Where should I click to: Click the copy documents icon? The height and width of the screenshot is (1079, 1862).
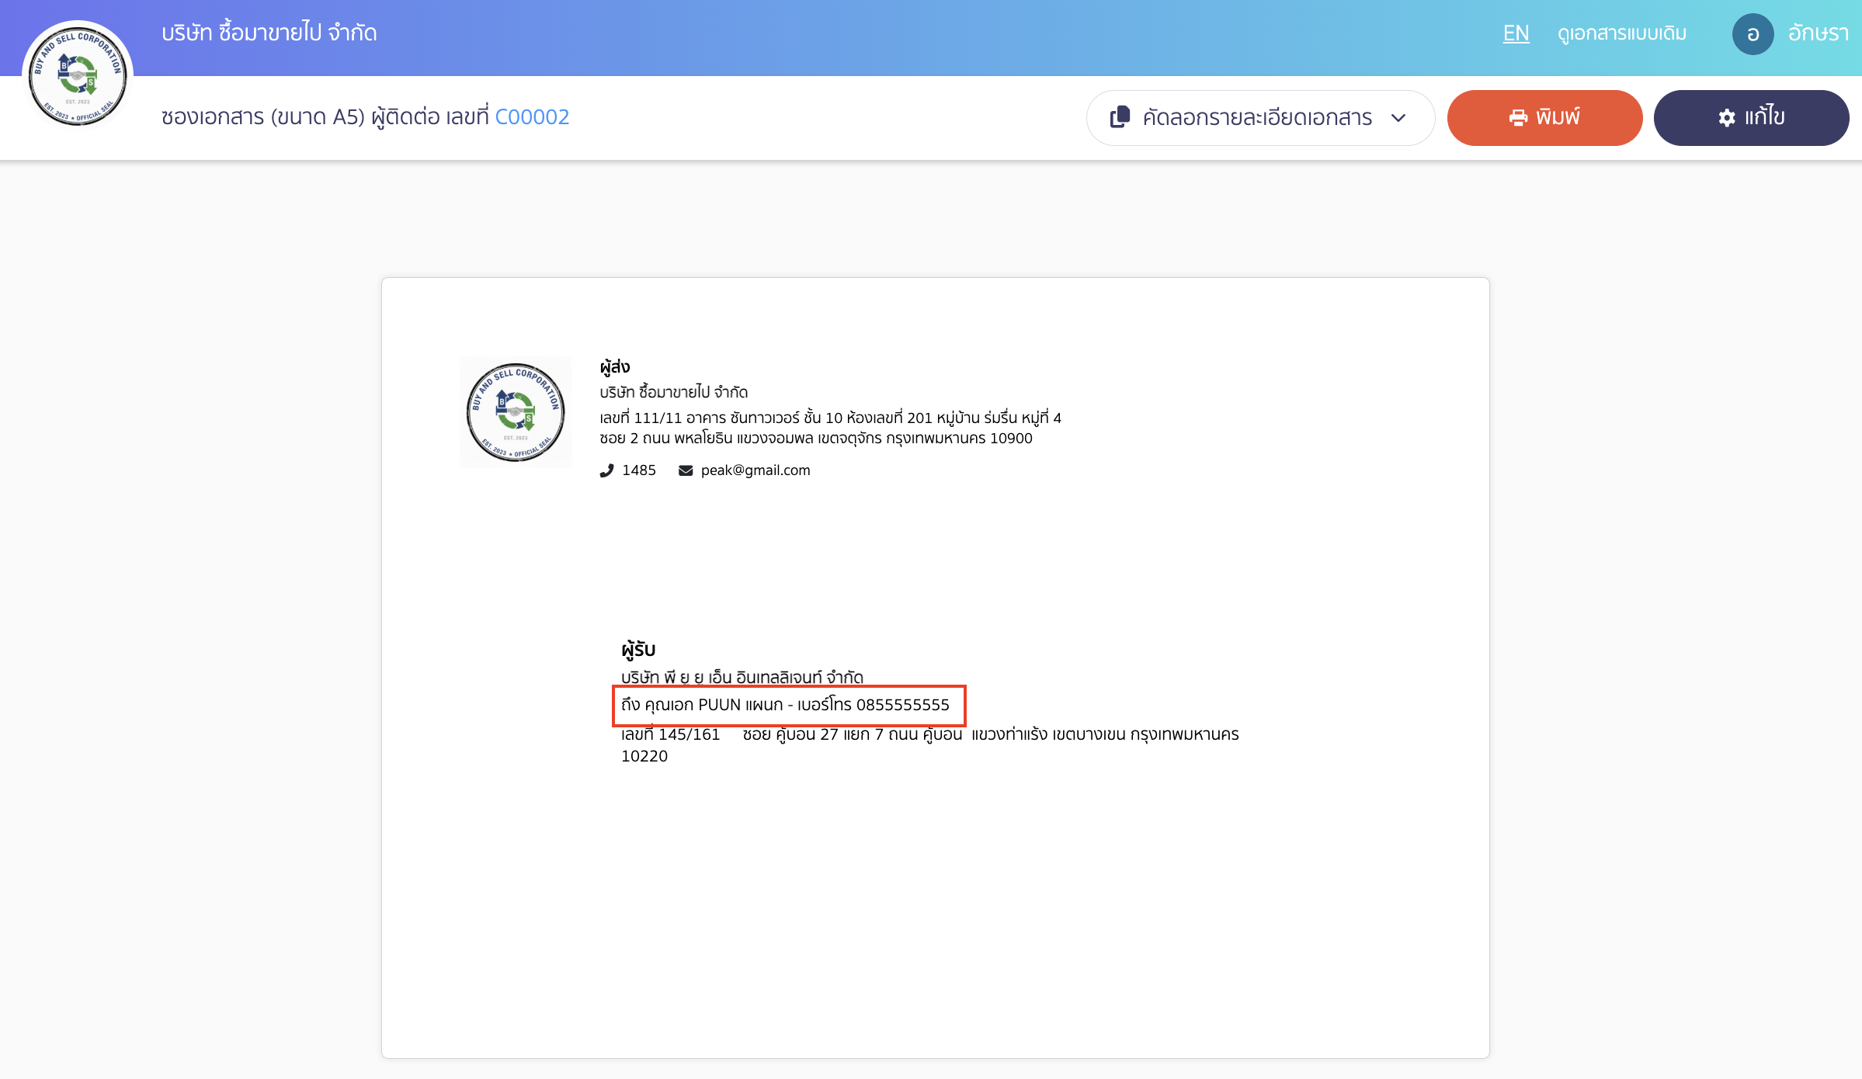click(1120, 117)
